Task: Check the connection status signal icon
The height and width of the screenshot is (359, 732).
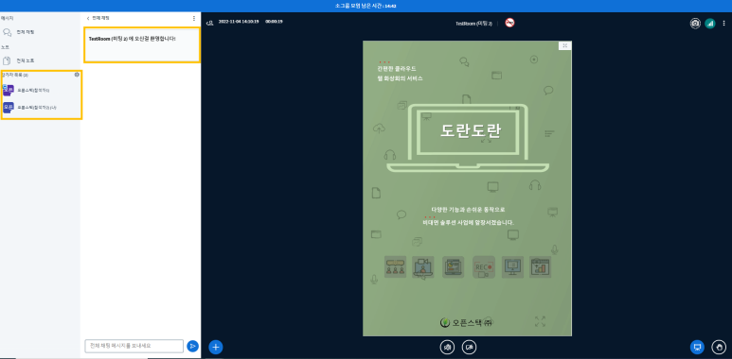Action: pyautogui.click(x=710, y=24)
